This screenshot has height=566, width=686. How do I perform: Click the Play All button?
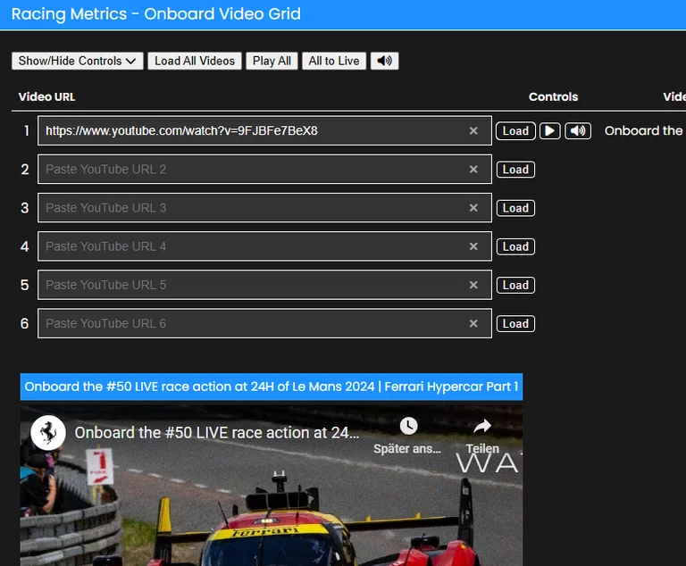coord(272,61)
